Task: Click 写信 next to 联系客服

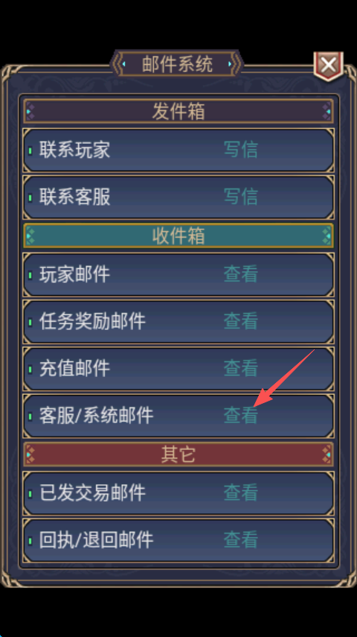Action: click(240, 197)
